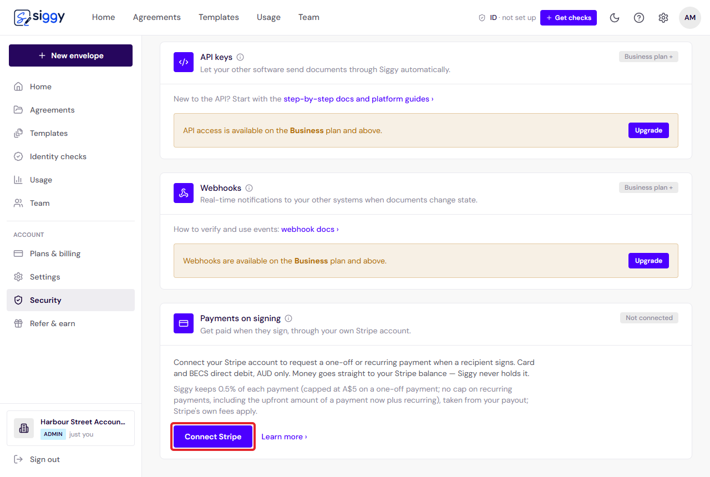710x477 pixels.
Task: Click the Webhooks icon tile
Action: 184,193
